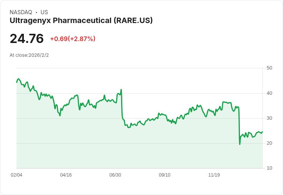Image resolution: width=283 pixels, height=195 pixels.
Task: Click the NASDAQ exchange label
Action: click(21, 12)
